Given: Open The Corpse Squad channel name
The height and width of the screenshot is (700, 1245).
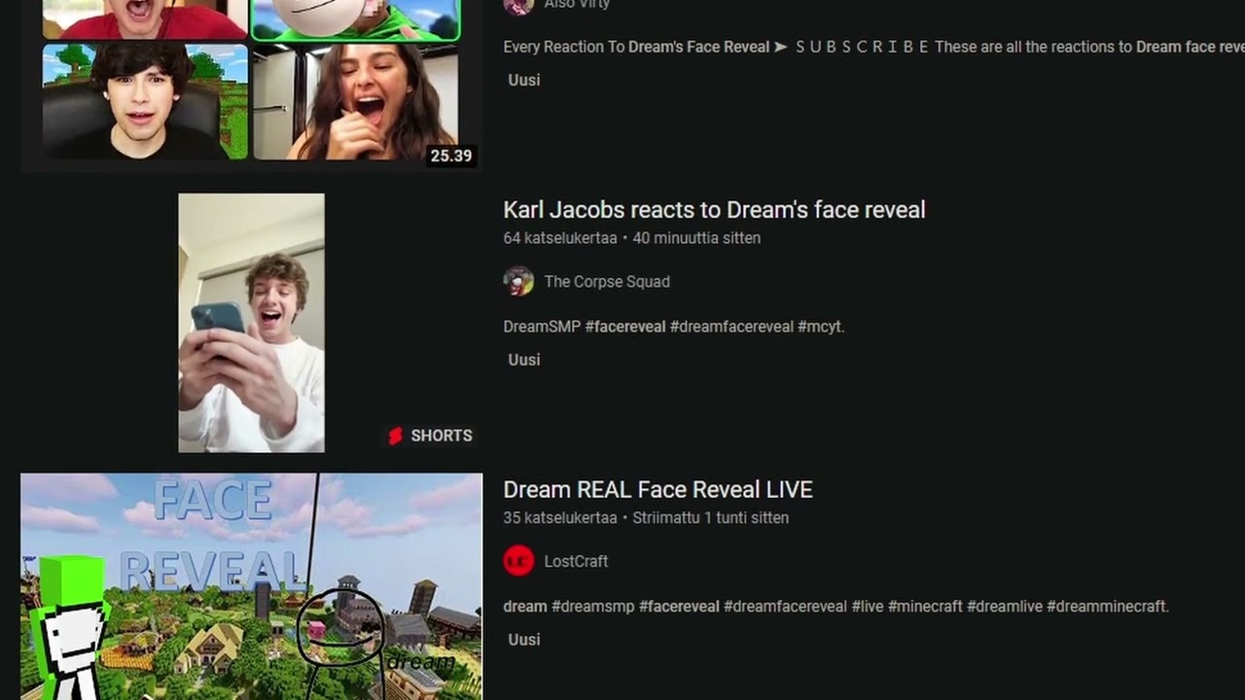Looking at the screenshot, I should click(x=607, y=282).
